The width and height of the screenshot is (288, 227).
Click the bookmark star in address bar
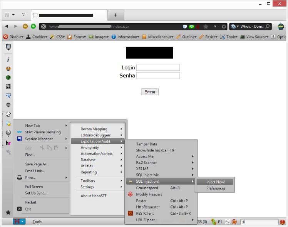[206, 27]
